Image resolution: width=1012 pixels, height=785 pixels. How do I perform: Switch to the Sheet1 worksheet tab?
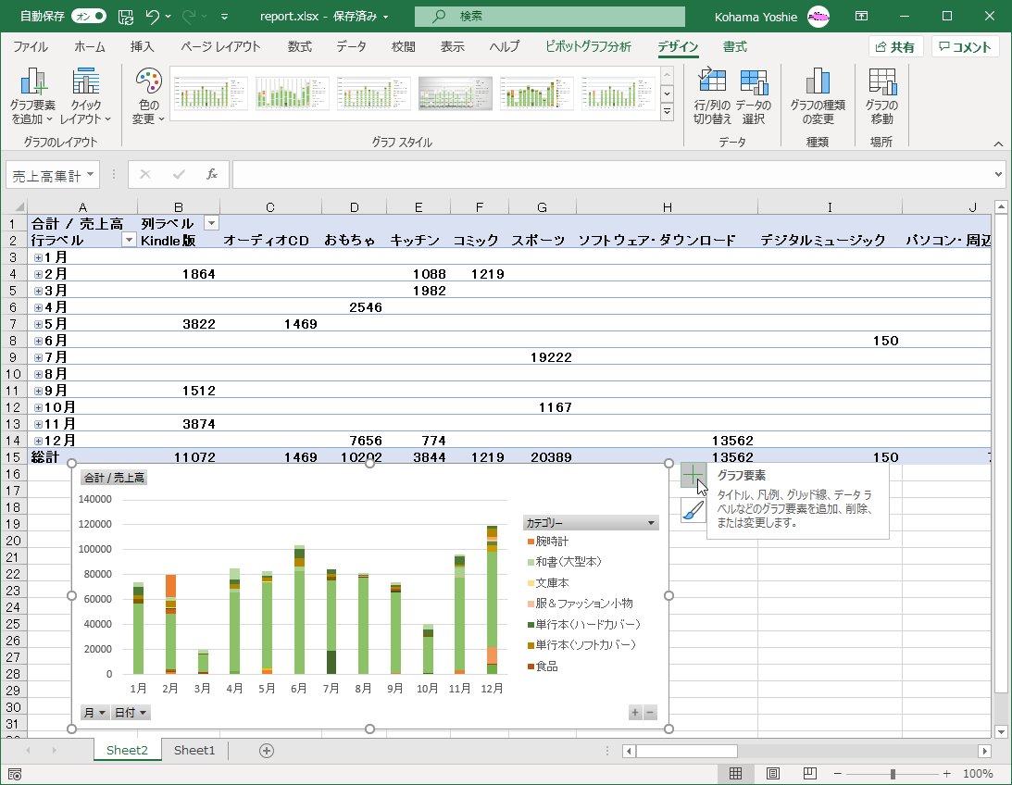[194, 750]
